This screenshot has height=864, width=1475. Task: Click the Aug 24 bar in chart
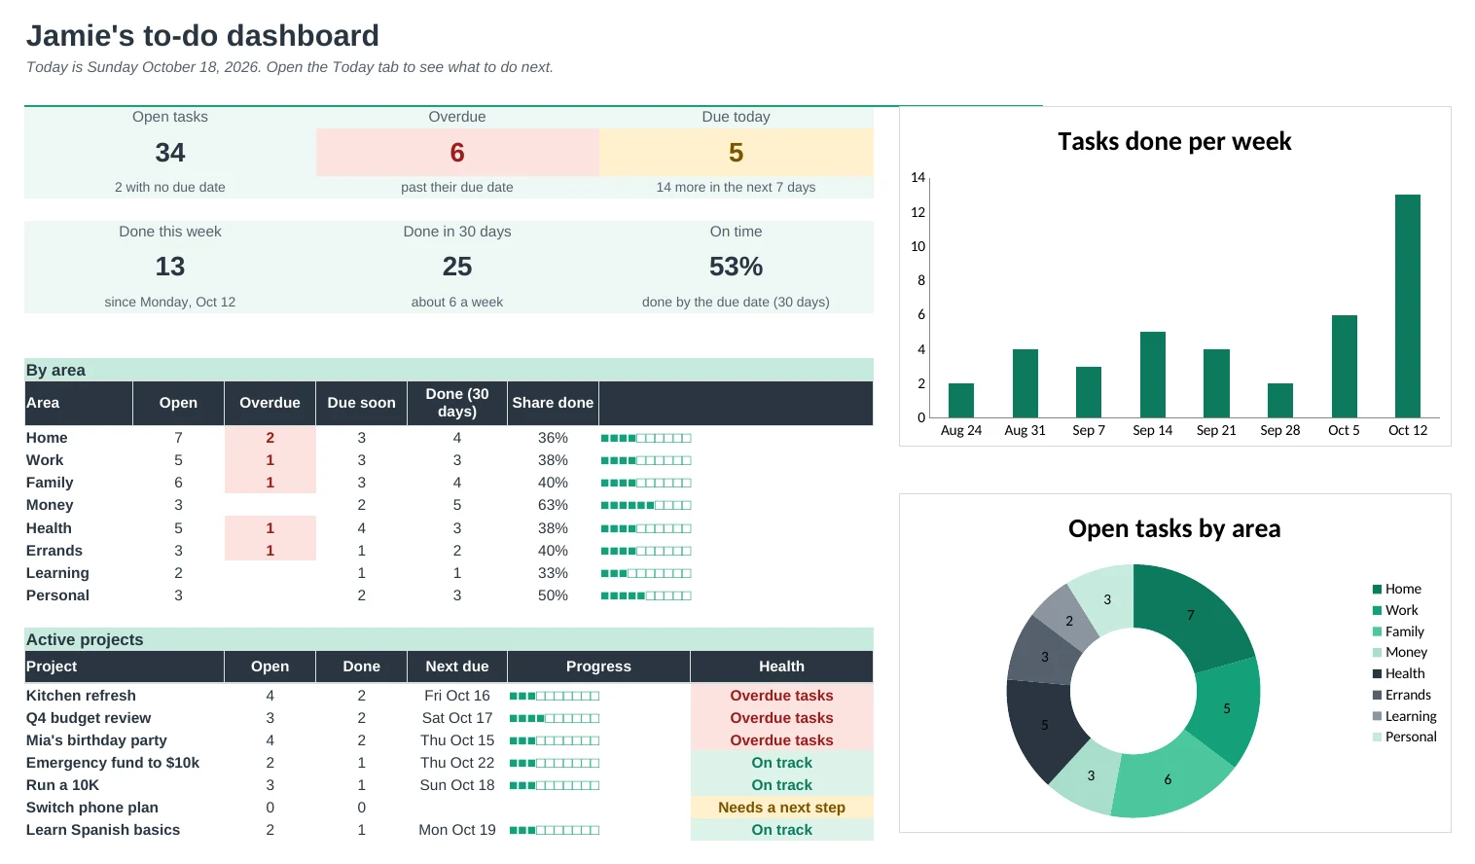(961, 400)
